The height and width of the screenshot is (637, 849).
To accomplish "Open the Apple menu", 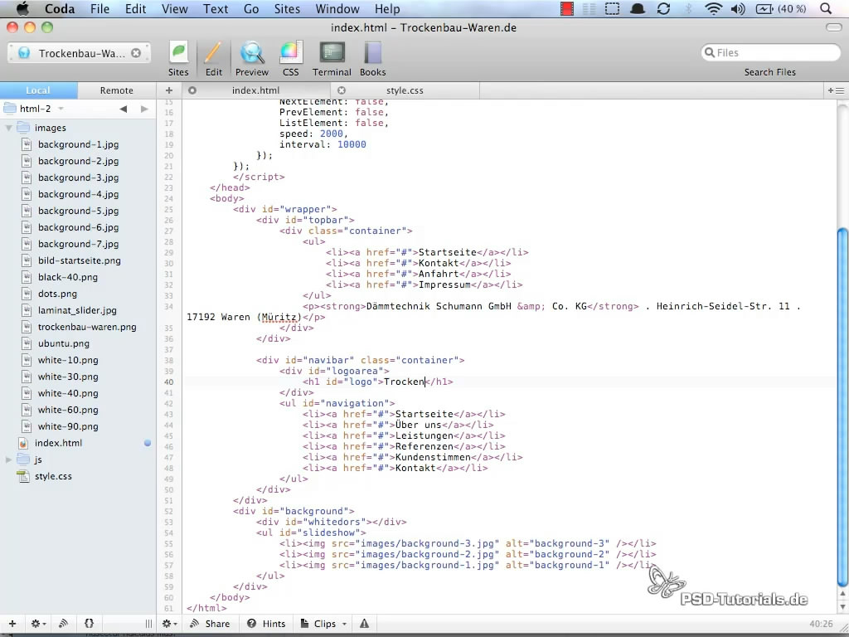I will 22,8.
